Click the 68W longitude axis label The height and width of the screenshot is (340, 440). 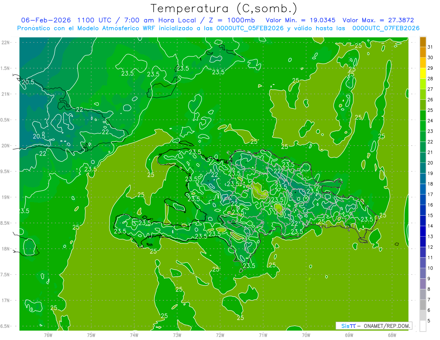pos(392,335)
